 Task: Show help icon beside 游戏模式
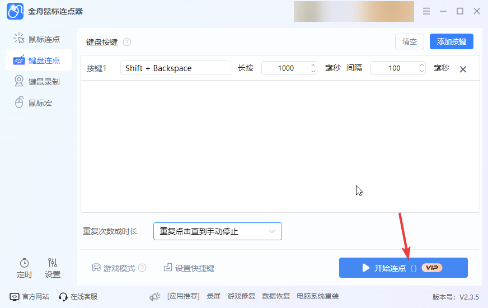click(x=142, y=268)
